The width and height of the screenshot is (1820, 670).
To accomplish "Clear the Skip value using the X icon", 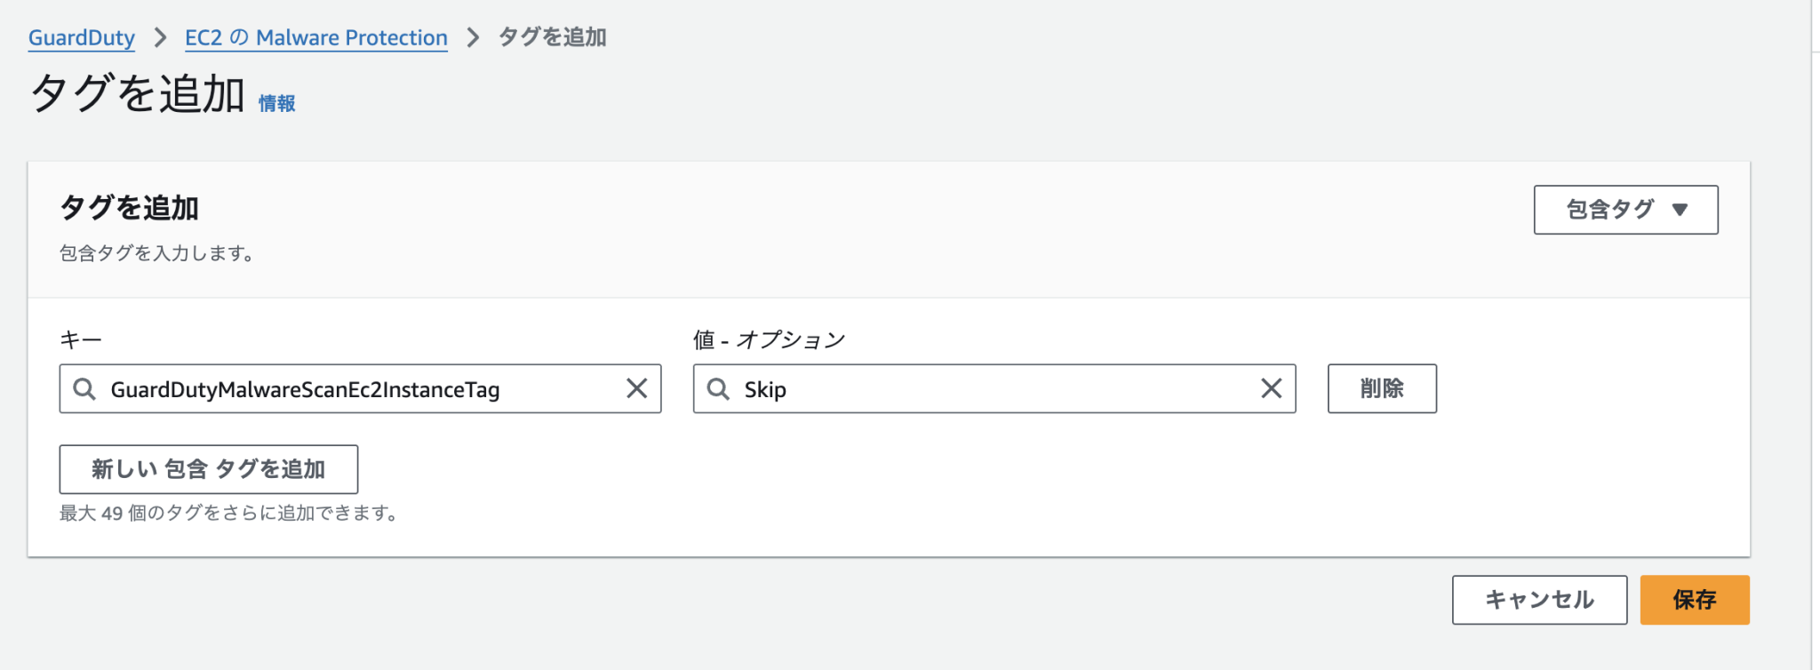I will [1272, 388].
